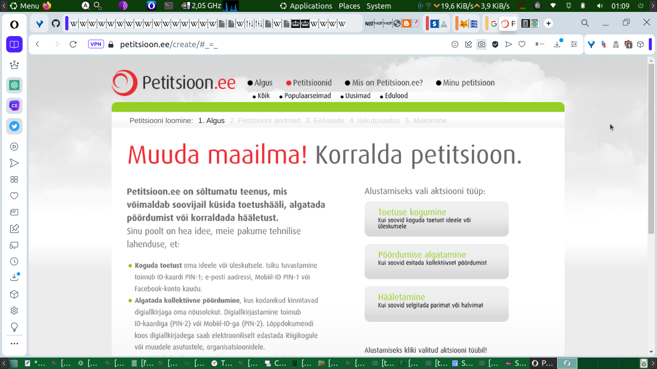
Task: Open the Twitter sidebar panel
Action: (x=14, y=126)
